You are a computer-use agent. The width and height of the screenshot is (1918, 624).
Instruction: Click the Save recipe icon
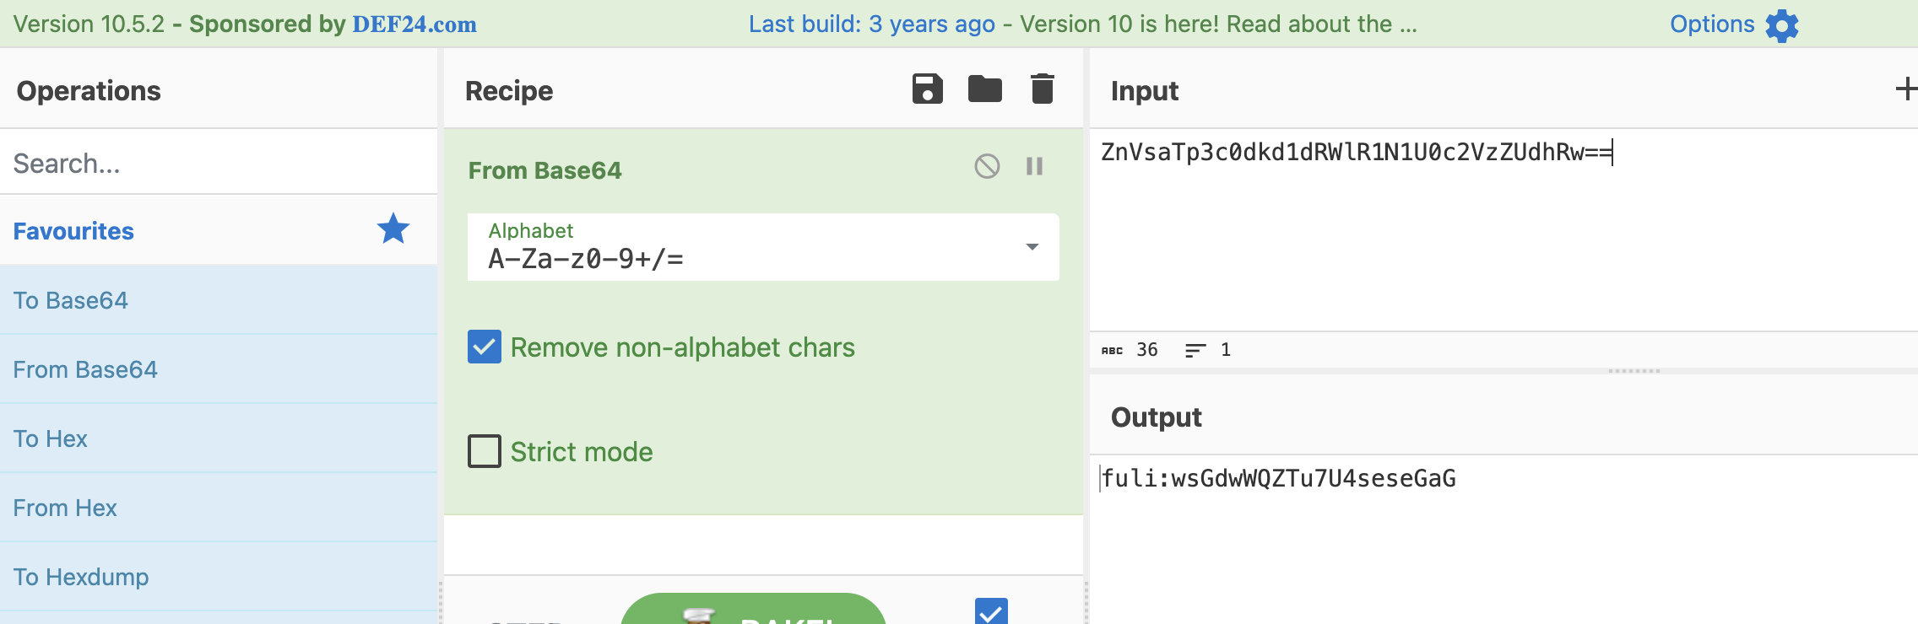point(927,89)
